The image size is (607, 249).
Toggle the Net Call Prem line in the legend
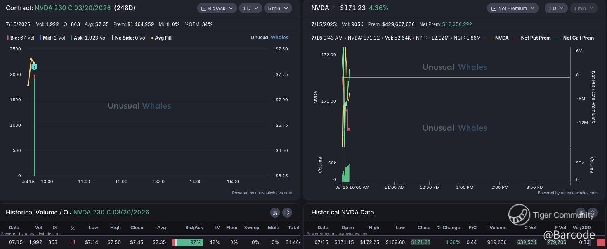pyautogui.click(x=574, y=38)
